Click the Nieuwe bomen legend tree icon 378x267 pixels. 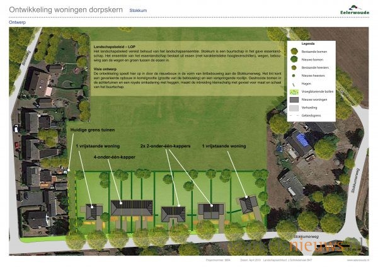point(295,60)
